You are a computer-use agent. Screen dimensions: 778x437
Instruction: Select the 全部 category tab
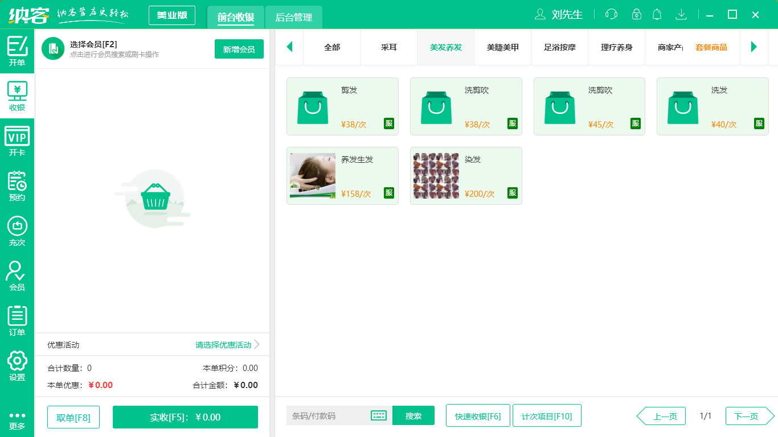pyautogui.click(x=332, y=47)
